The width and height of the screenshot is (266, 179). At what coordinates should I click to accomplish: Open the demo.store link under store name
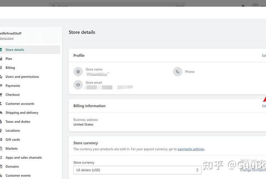[x=6, y=38]
